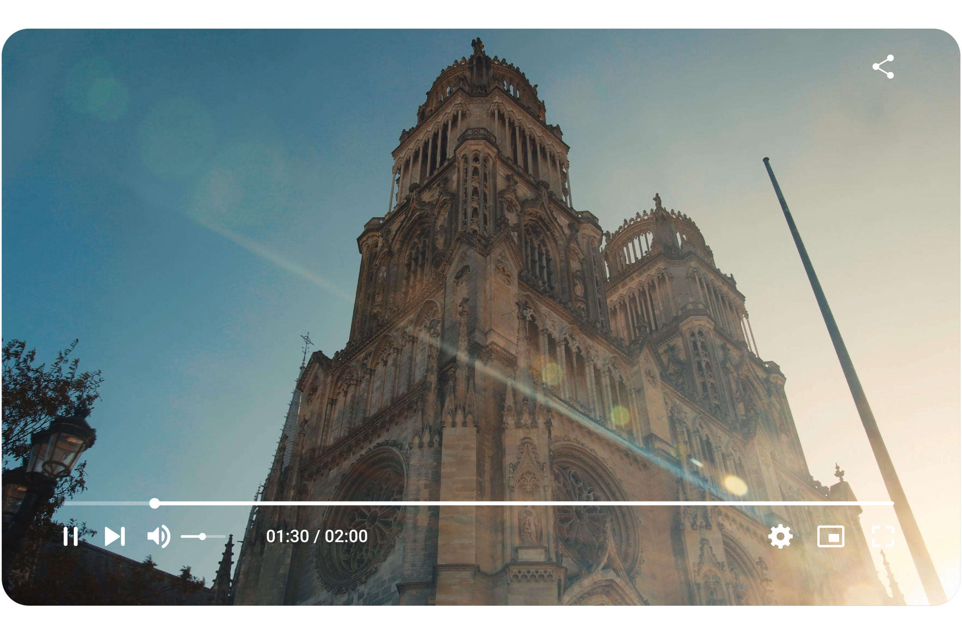Click the playback progress scrubber handle

154,503
